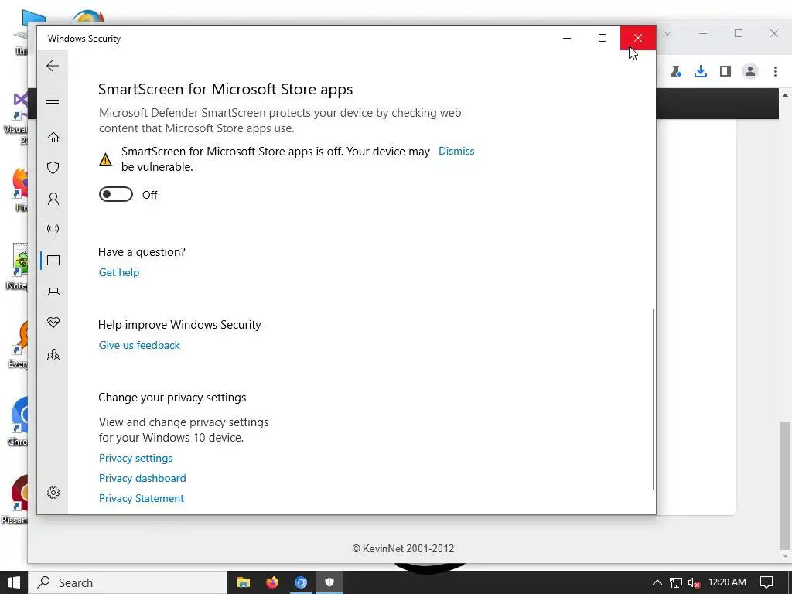792x594 pixels.
Task: Click the muted volume tray icon
Action: coord(695,583)
